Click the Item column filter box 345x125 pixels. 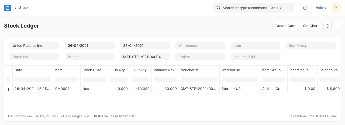[x=67, y=79]
